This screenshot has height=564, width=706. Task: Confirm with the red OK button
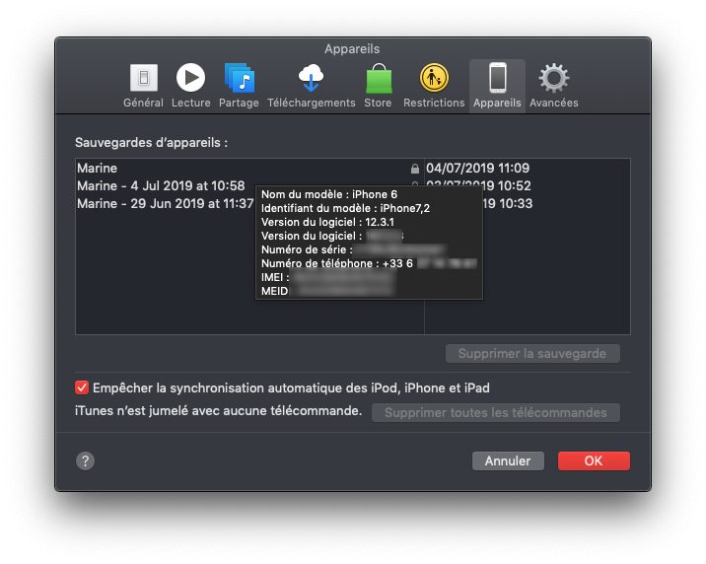tap(594, 460)
